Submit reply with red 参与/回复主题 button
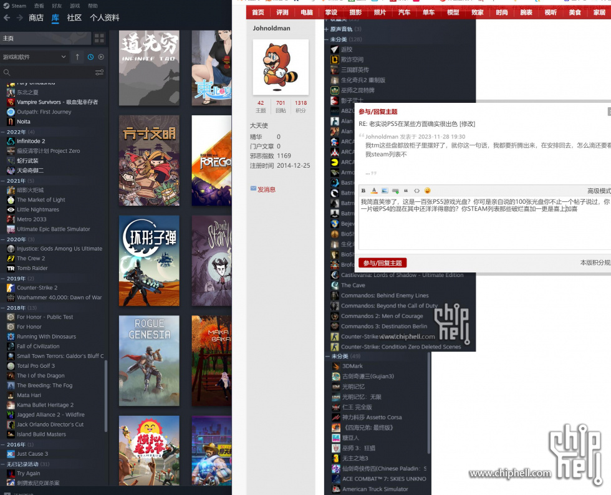The height and width of the screenshot is (495, 611). pyautogui.click(x=383, y=263)
